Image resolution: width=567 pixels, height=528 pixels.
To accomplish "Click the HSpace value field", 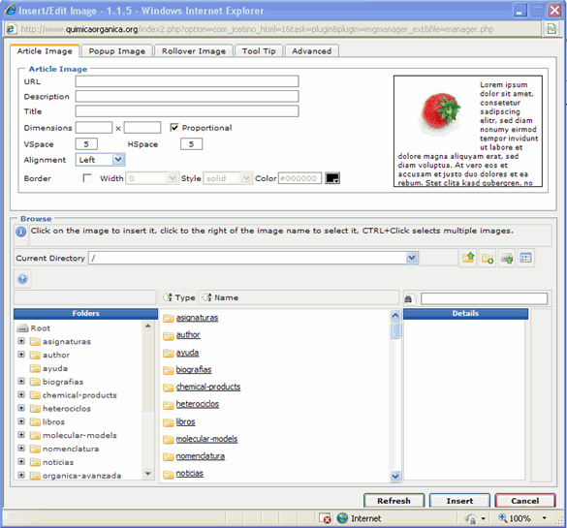I will (191, 143).
